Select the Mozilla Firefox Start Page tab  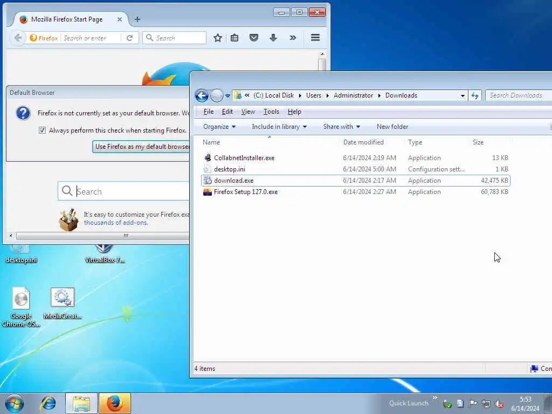[x=71, y=19]
